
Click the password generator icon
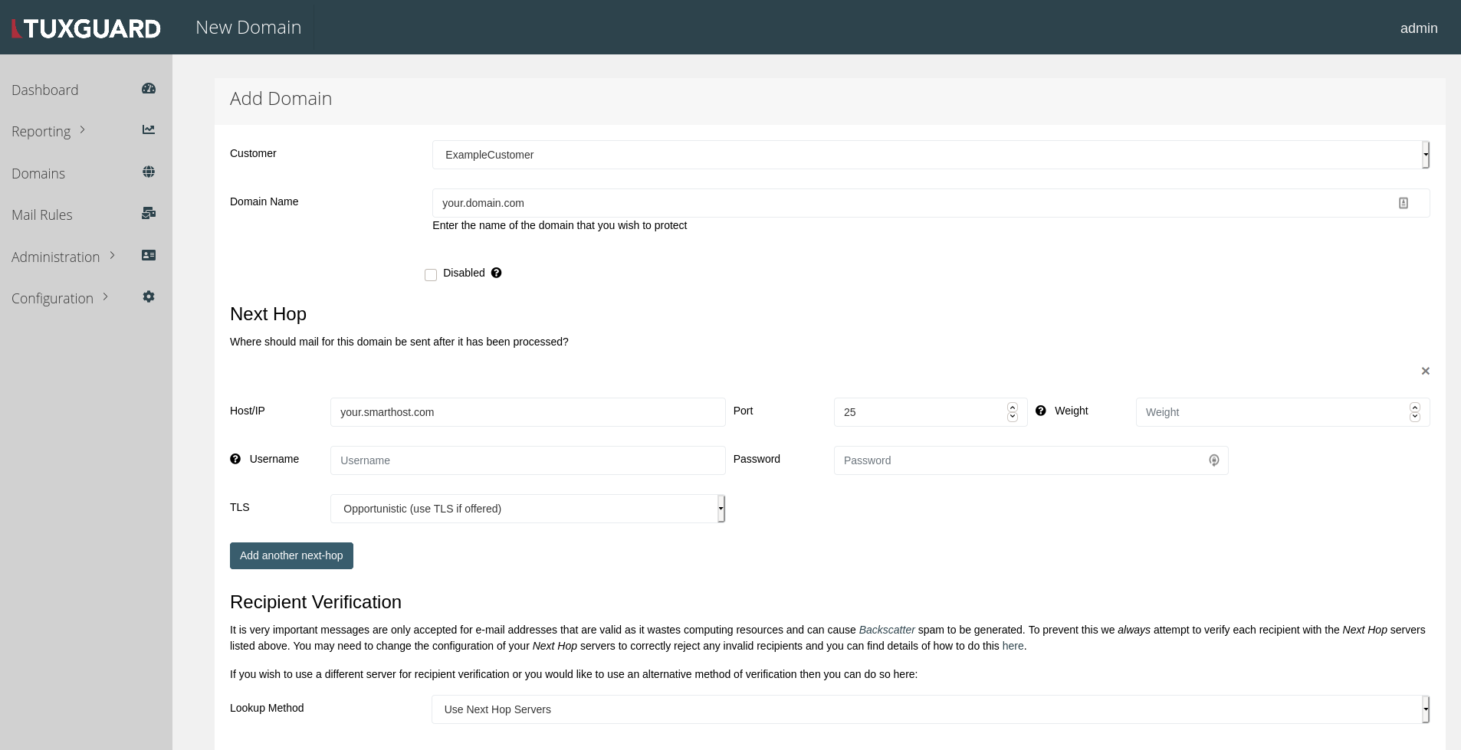1214,460
